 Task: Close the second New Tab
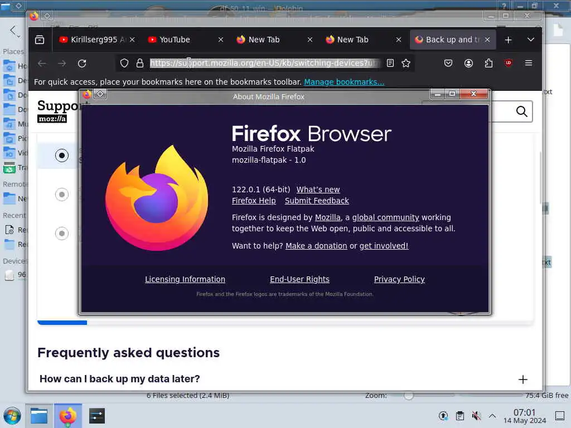[399, 40]
